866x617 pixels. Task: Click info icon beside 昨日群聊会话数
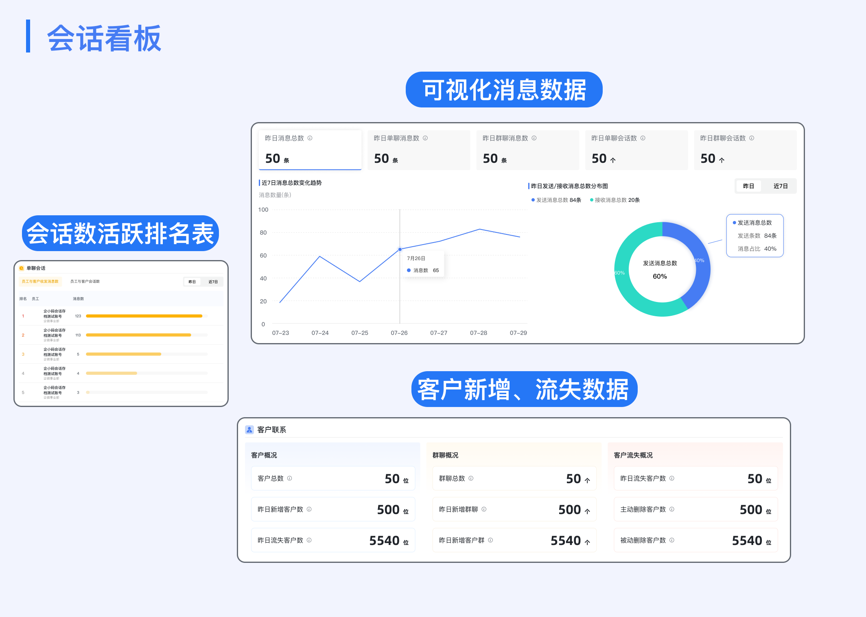751,138
